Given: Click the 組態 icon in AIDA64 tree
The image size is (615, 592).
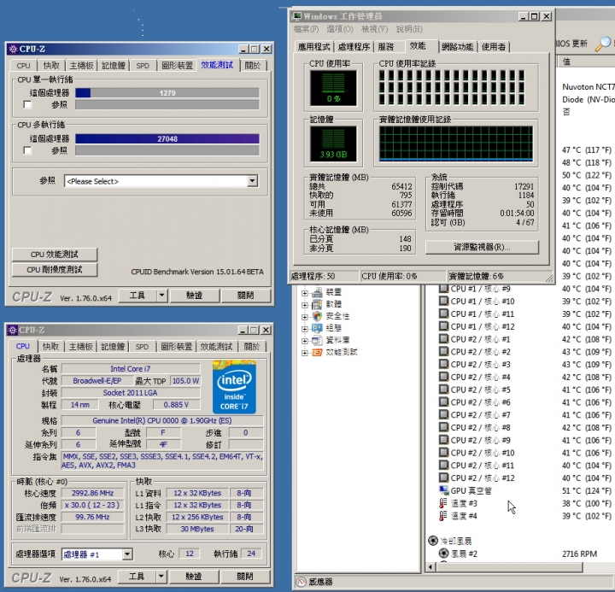Looking at the screenshot, I should (x=317, y=328).
